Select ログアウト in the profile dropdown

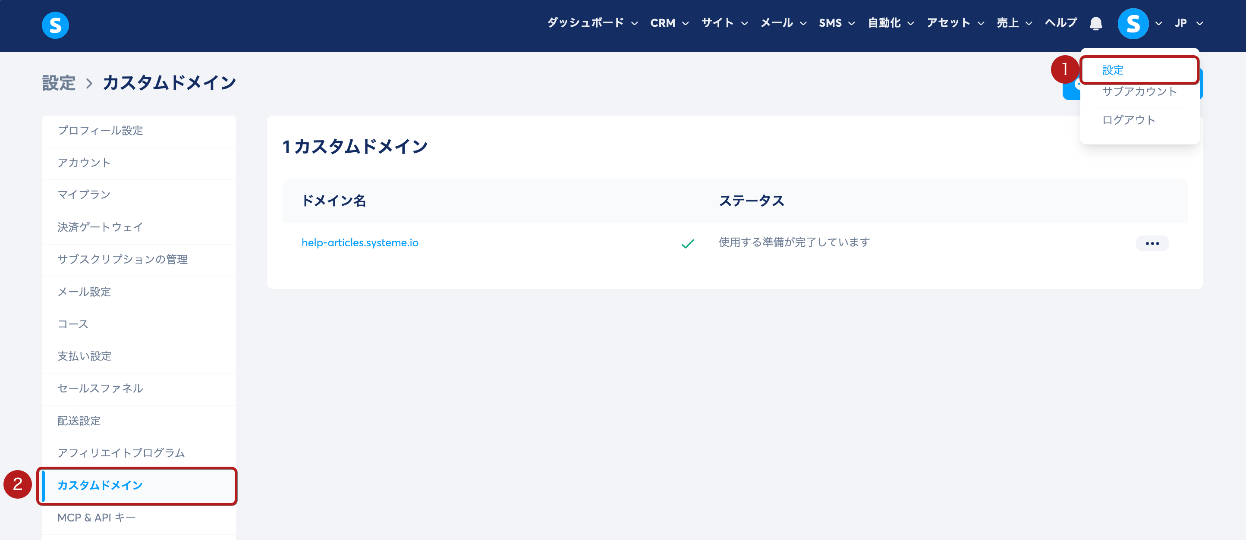pos(1129,120)
